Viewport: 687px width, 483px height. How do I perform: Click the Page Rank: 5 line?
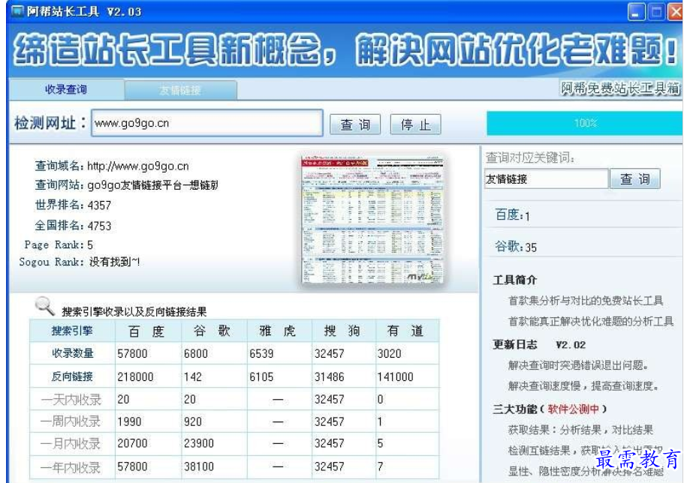(59, 244)
